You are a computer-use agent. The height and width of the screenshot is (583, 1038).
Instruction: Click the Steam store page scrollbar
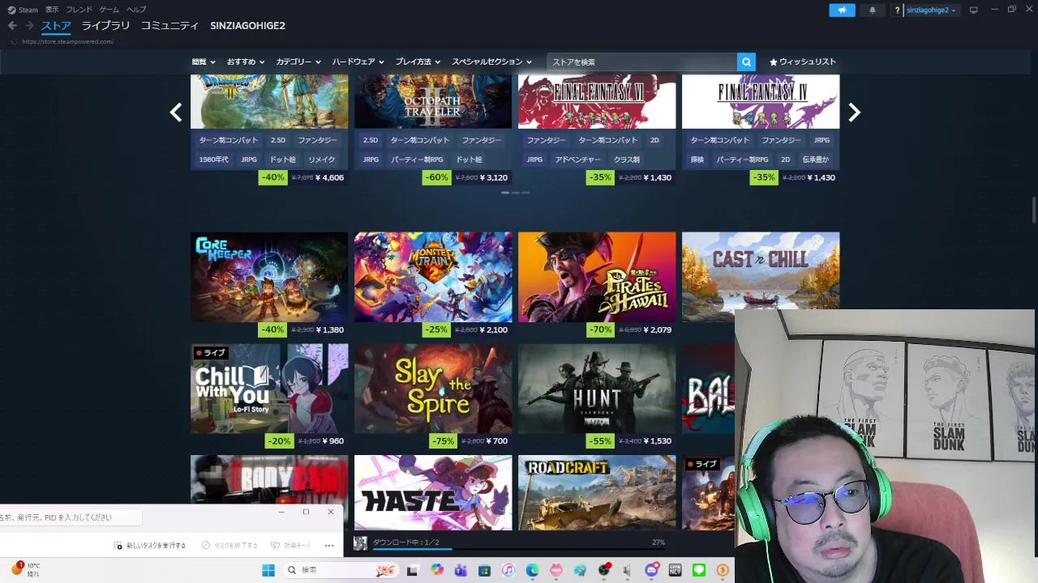[1034, 208]
